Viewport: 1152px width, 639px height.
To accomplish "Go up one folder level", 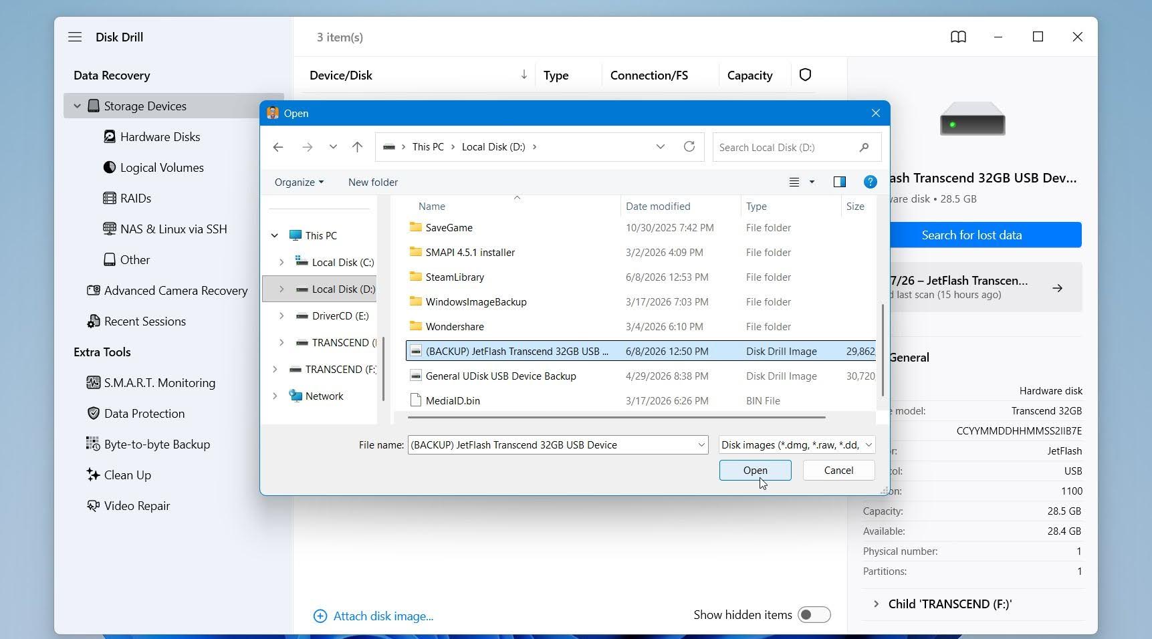I will pyautogui.click(x=357, y=147).
